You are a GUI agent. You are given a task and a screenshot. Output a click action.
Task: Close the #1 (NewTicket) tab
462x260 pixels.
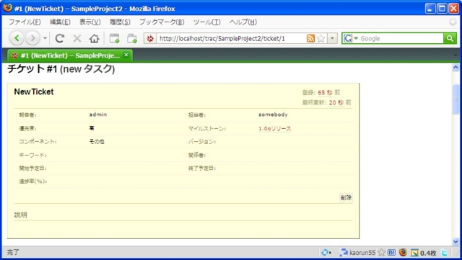[126, 55]
